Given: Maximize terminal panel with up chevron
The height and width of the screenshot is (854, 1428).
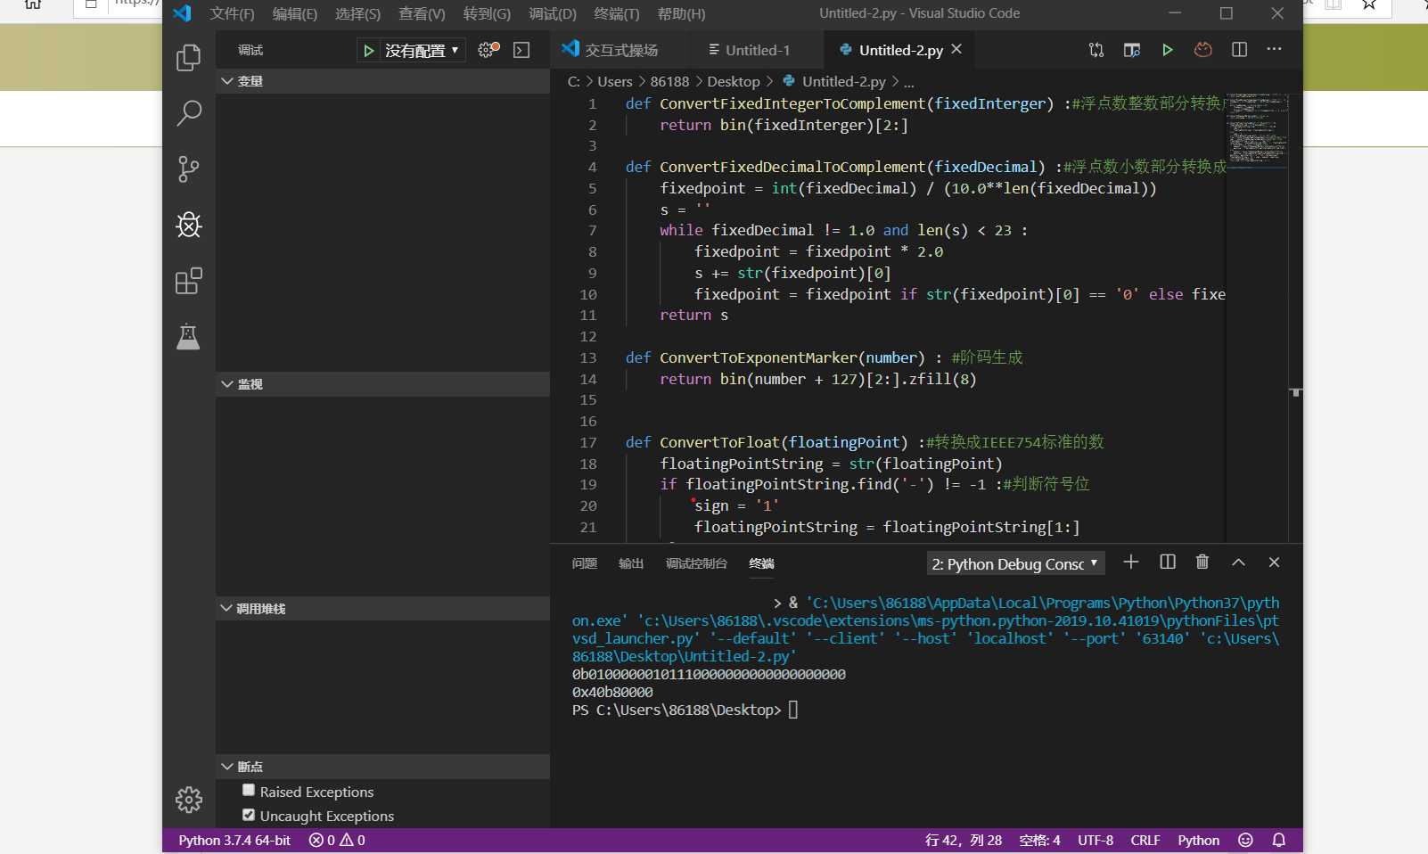Looking at the screenshot, I should [1238, 562].
